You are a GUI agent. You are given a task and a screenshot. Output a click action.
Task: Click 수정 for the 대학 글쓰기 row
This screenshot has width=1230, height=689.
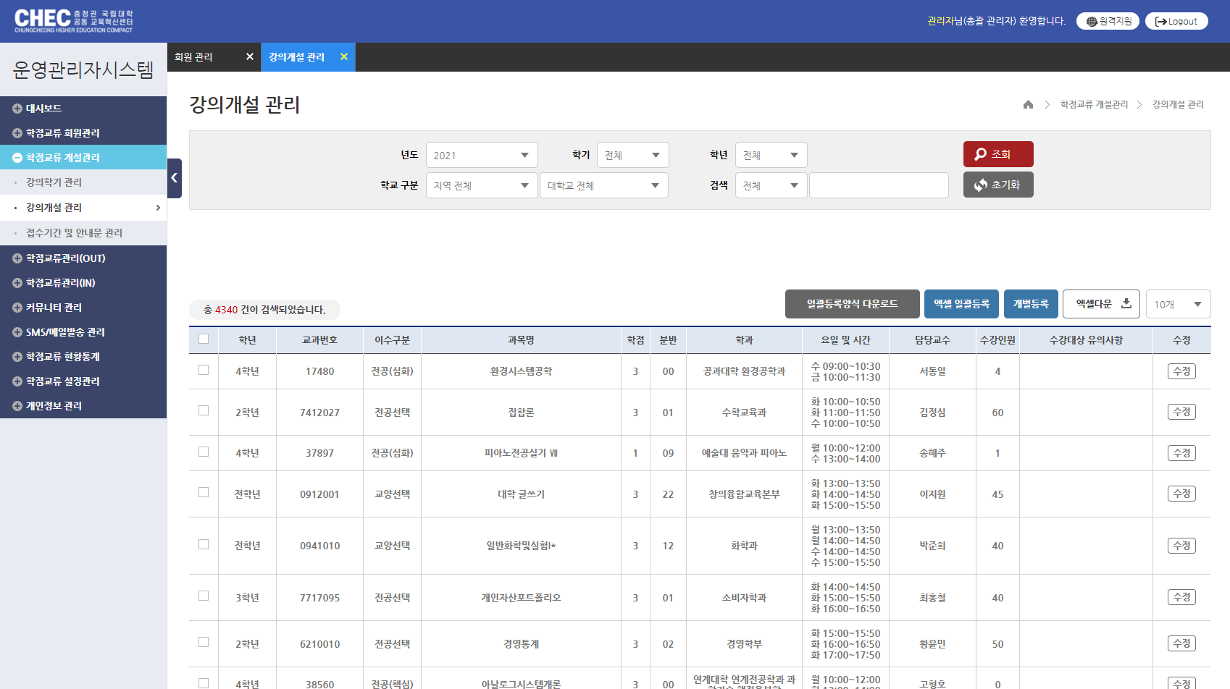coord(1181,494)
